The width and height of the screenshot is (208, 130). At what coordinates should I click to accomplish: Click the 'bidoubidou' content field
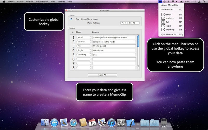pyautogui.click(x=114, y=50)
